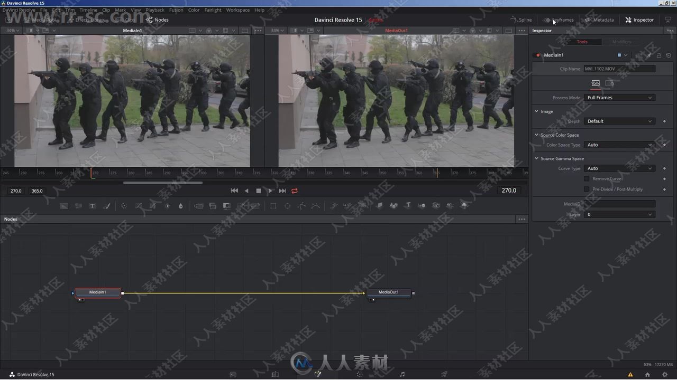677x380 pixels.
Task: Open the Keyframes panel
Action: coord(559,20)
